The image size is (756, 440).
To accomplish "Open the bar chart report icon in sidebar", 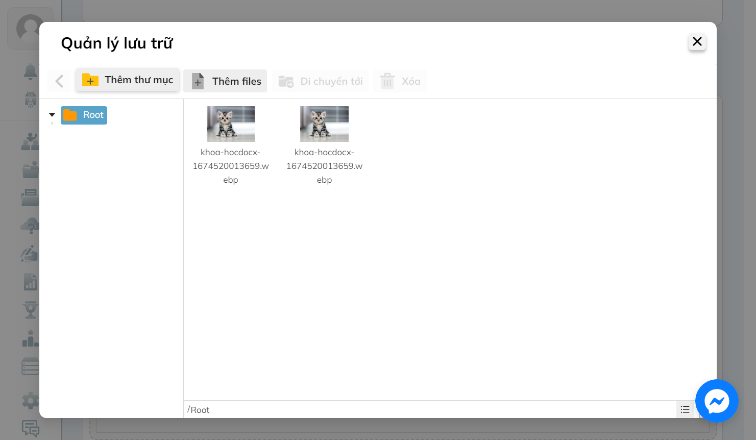I will coord(31,282).
